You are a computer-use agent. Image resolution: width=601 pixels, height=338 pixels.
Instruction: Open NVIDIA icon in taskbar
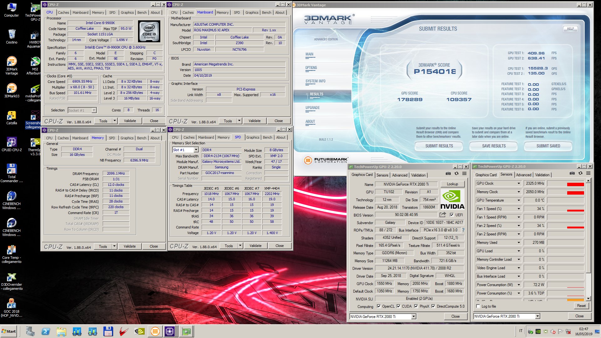(139, 331)
